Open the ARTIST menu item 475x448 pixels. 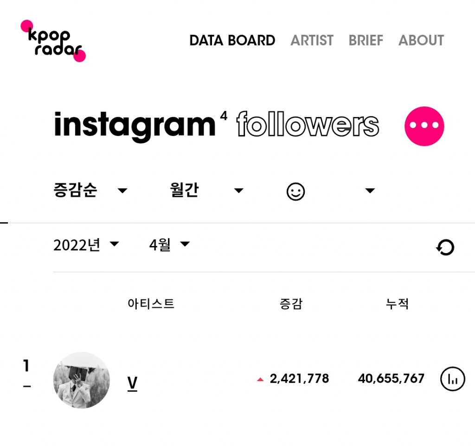312,40
